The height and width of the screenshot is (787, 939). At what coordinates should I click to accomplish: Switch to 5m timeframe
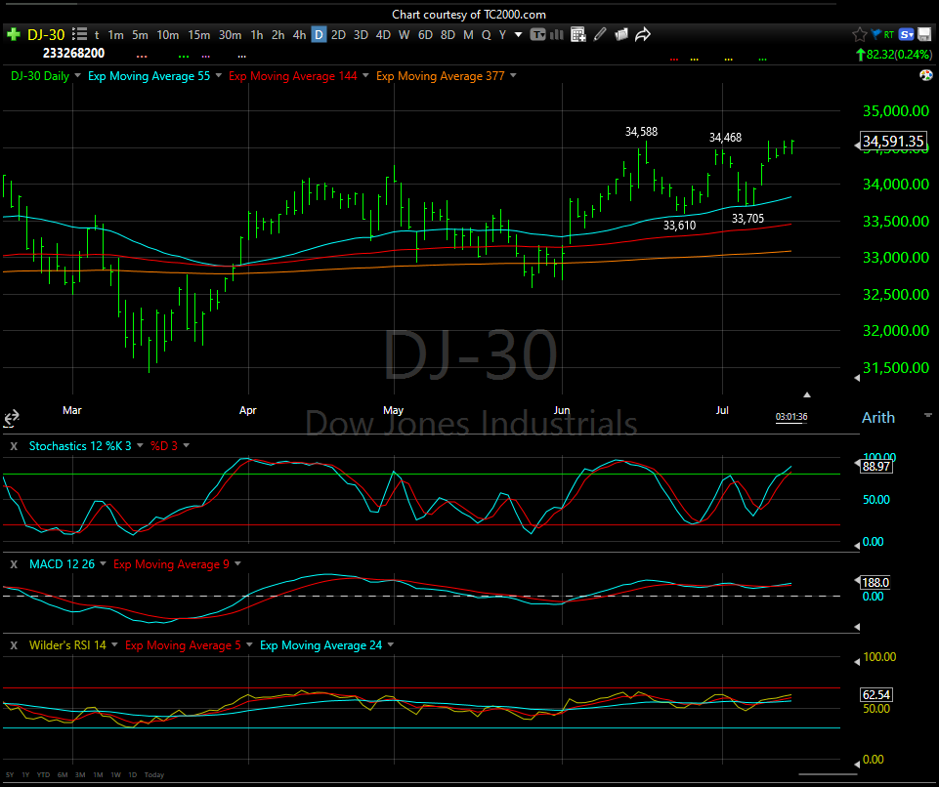[140, 35]
